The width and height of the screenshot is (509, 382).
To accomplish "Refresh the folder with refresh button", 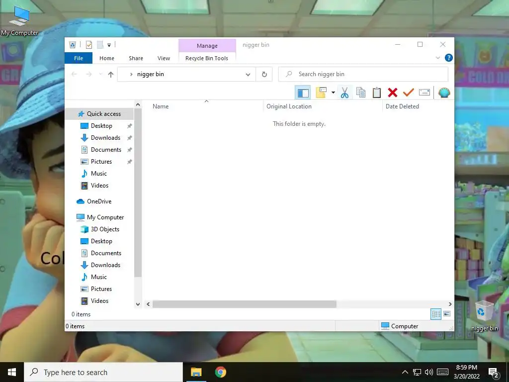I will [x=264, y=75].
